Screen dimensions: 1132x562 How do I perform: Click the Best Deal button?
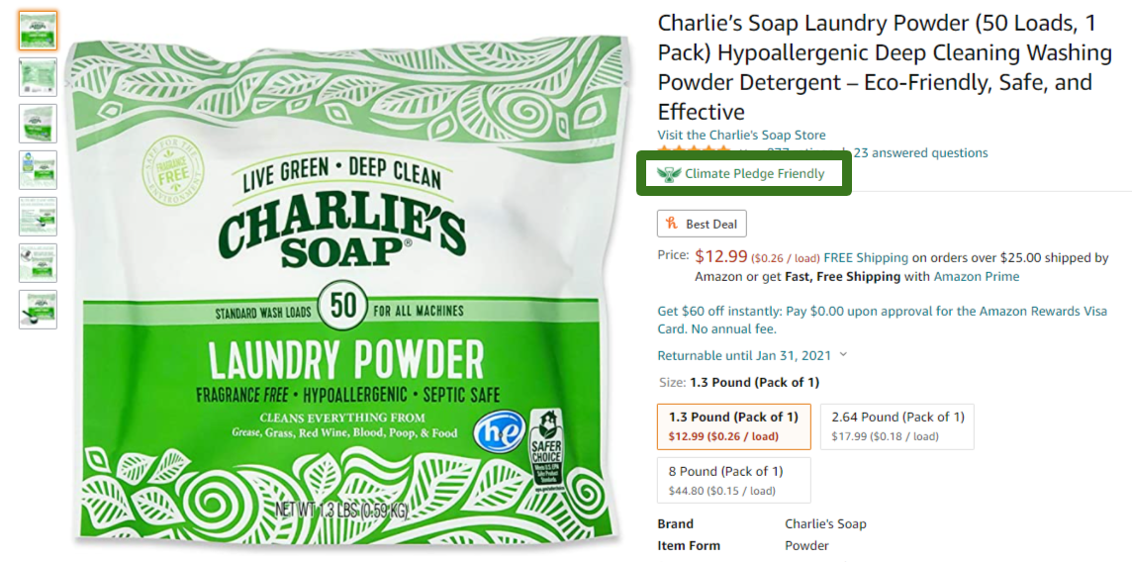(x=702, y=224)
